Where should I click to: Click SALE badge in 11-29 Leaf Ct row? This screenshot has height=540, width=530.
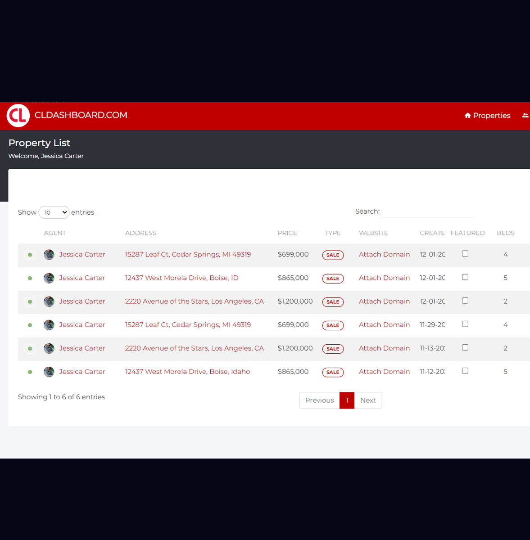click(333, 325)
